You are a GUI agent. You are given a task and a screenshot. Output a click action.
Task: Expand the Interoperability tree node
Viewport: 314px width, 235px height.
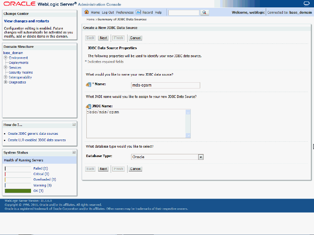coord(5,77)
